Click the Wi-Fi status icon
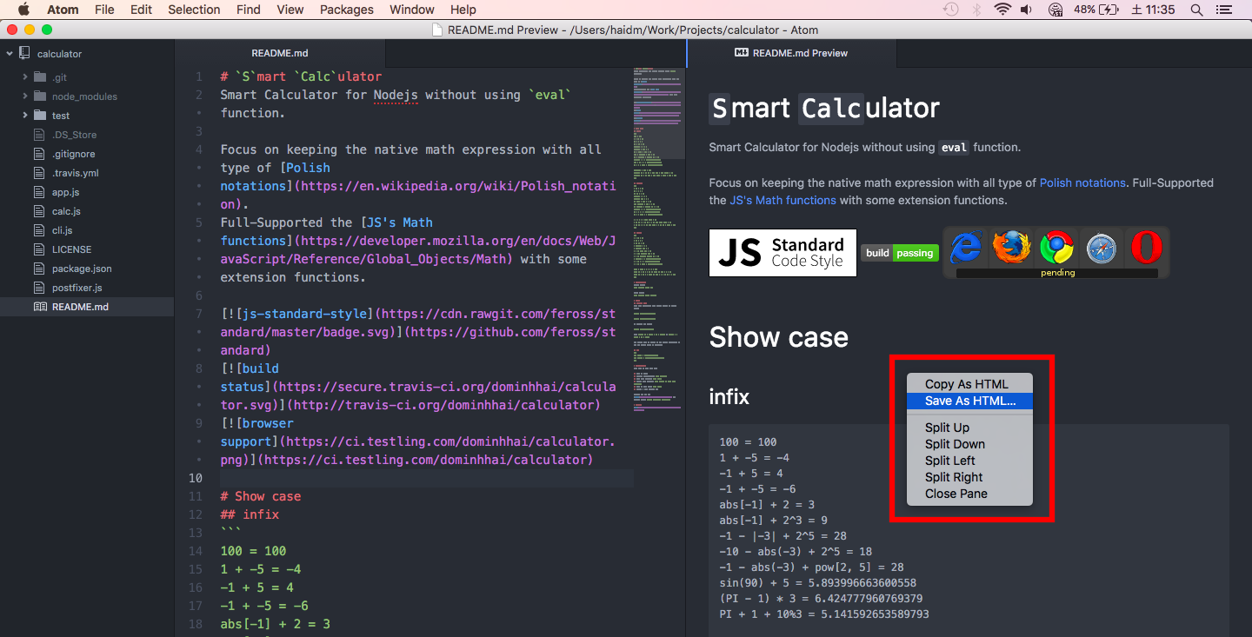This screenshot has width=1252, height=637. click(1002, 10)
